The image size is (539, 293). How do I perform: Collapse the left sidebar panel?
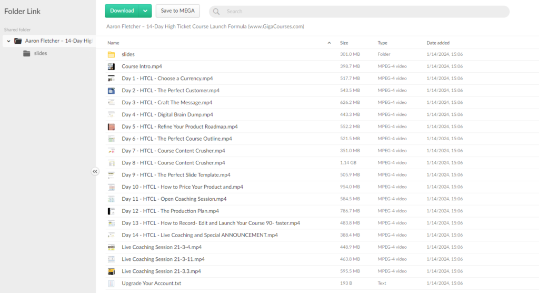95,171
